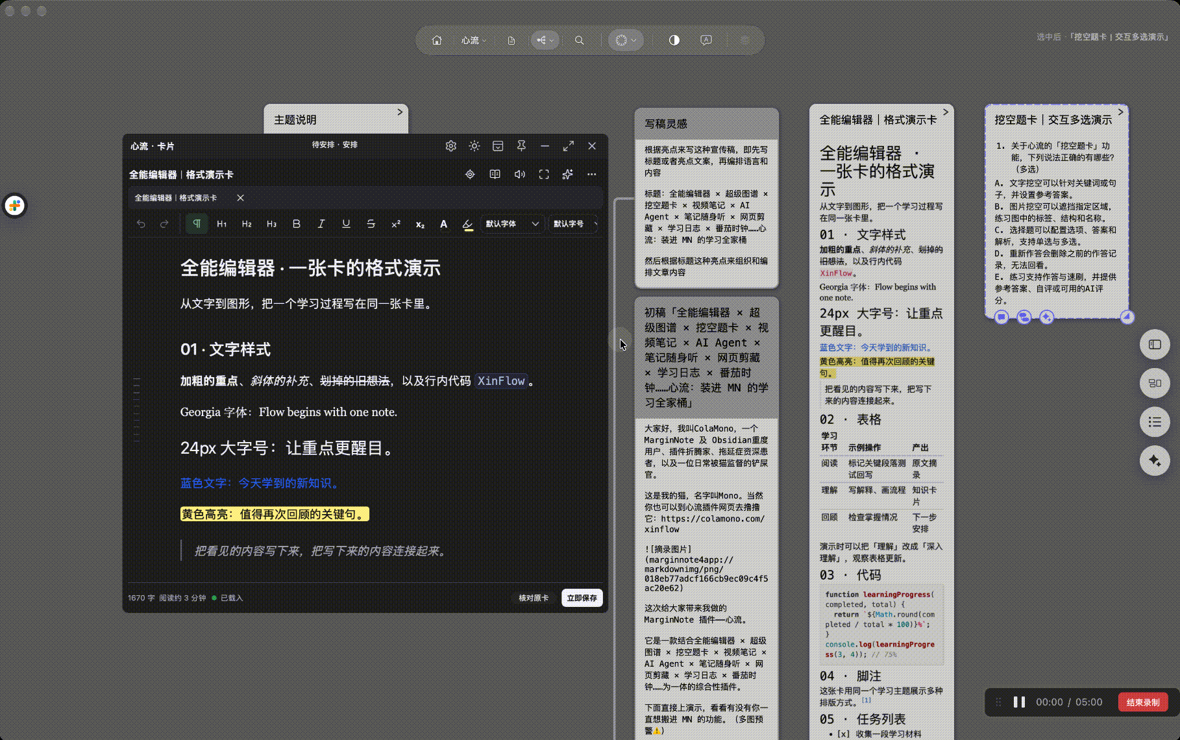Open the home icon in top toolbar

tap(437, 40)
